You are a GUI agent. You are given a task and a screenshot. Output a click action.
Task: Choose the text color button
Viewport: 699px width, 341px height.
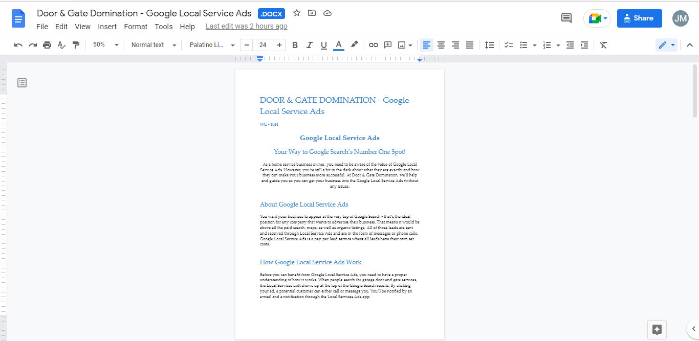338,45
